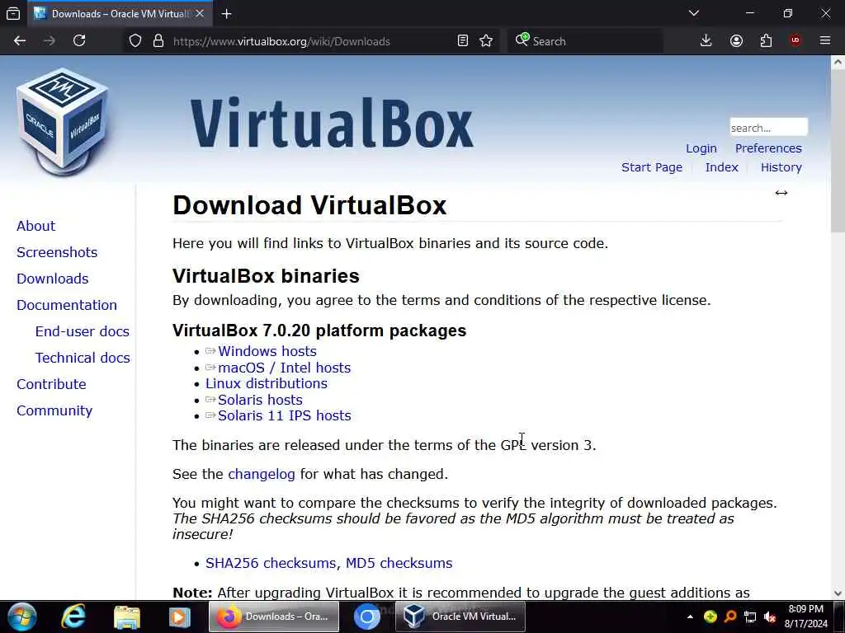
Task: Toggle reader view icon in address bar
Action: pyautogui.click(x=462, y=41)
